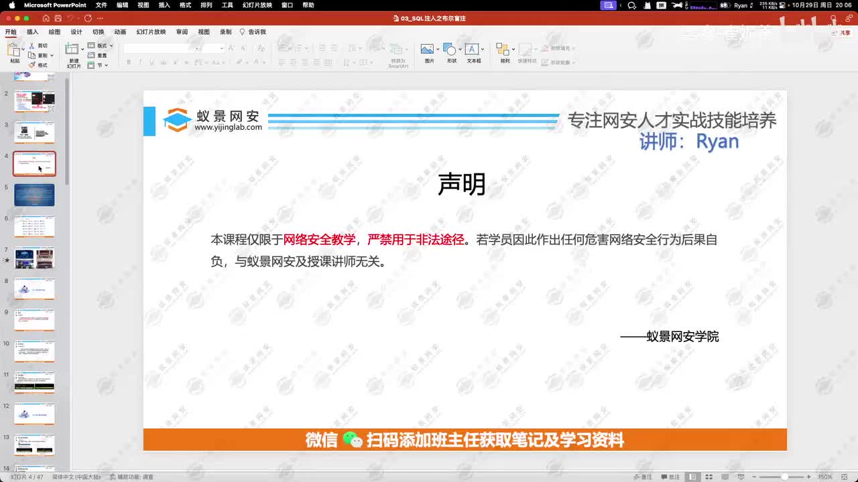Open the Help (帮助) menu in menu bar

[308, 5]
